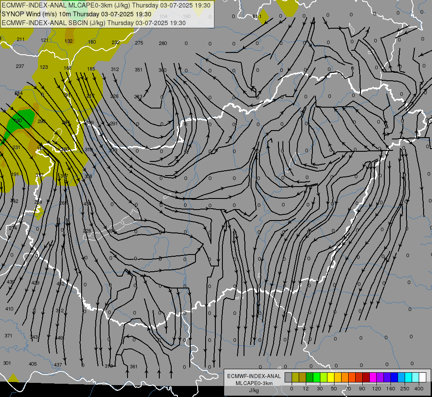432x397 pixels.
Task: Click the olive-yellow legend swatch after 0
Action: point(295,378)
